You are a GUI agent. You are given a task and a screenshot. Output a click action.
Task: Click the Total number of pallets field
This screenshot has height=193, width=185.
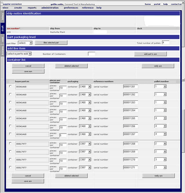(166, 43)
